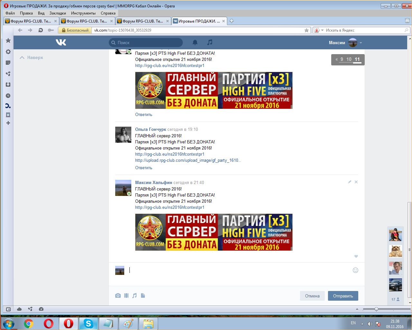Open VK music note icon in header
Viewport: 412px width, 330px height.
pyautogui.click(x=210, y=42)
